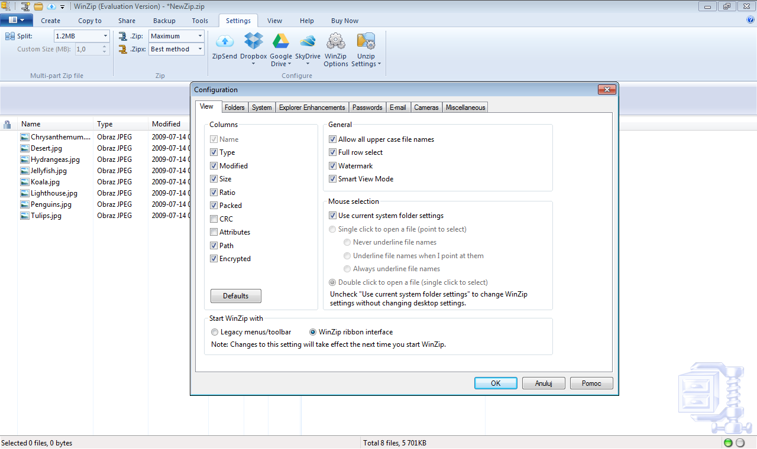
Task: Switch to the Passwords tab
Action: [x=367, y=108]
